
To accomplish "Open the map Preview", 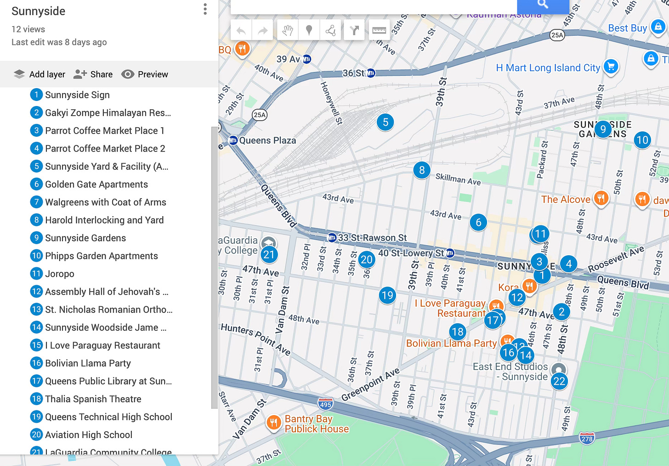I will pos(145,74).
